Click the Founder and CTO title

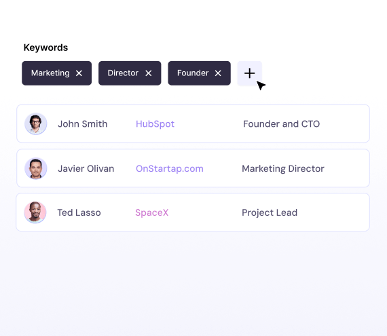[281, 124]
